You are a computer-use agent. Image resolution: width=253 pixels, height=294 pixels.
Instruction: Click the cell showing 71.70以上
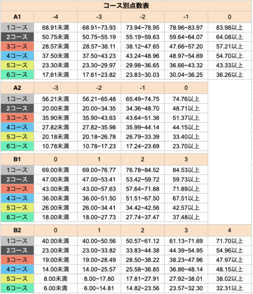point(230,241)
